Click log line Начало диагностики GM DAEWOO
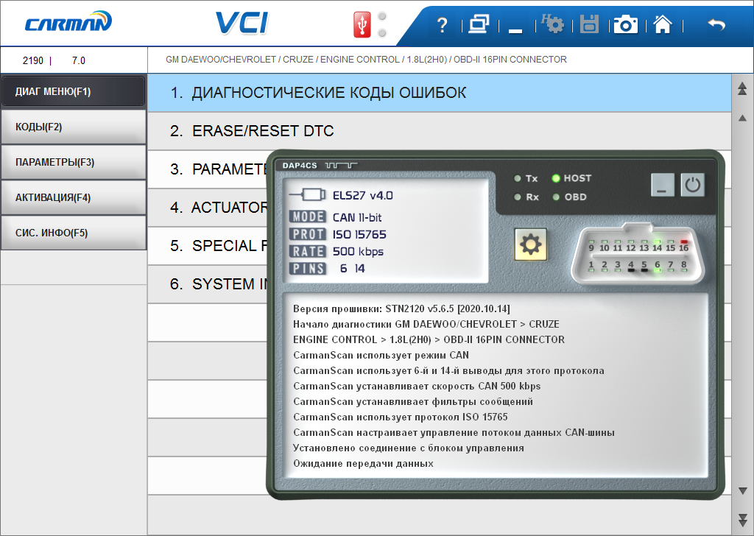The image size is (754, 536). pos(426,324)
